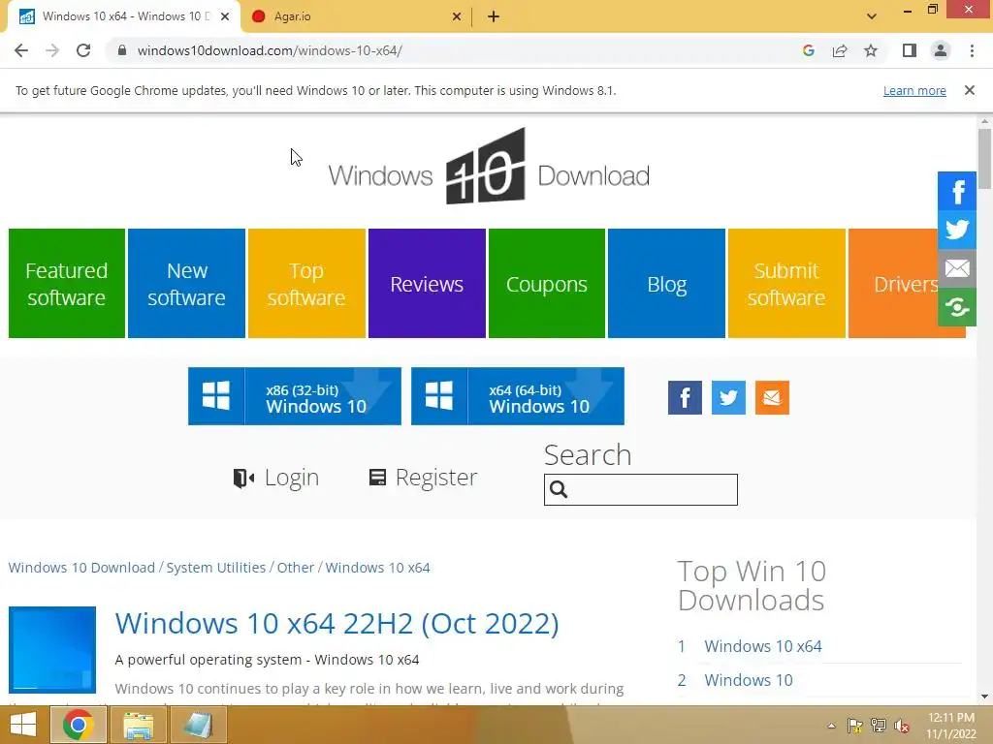The width and height of the screenshot is (993, 744).
Task: Open Submit software tile
Action: tap(786, 284)
